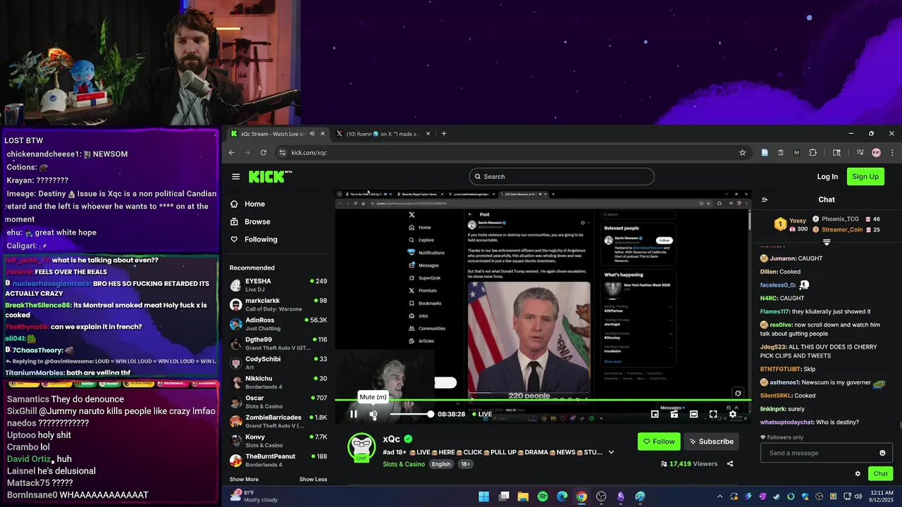
Task: Expand recommended list with Show More
Action: 244,480
